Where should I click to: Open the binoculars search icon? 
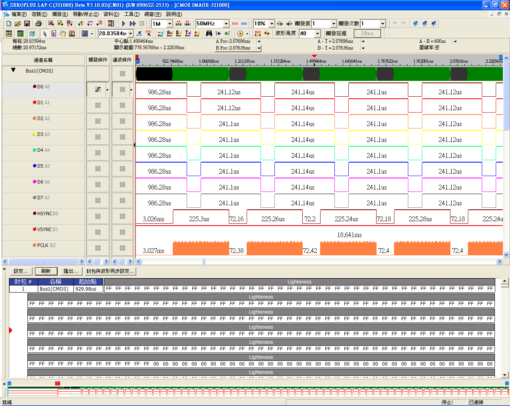[209, 34]
